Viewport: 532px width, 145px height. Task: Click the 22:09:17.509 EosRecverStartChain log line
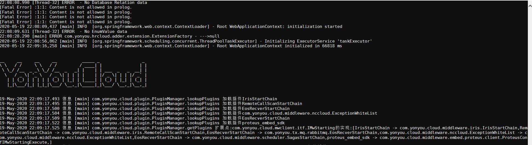pyautogui.click(x=144, y=118)
